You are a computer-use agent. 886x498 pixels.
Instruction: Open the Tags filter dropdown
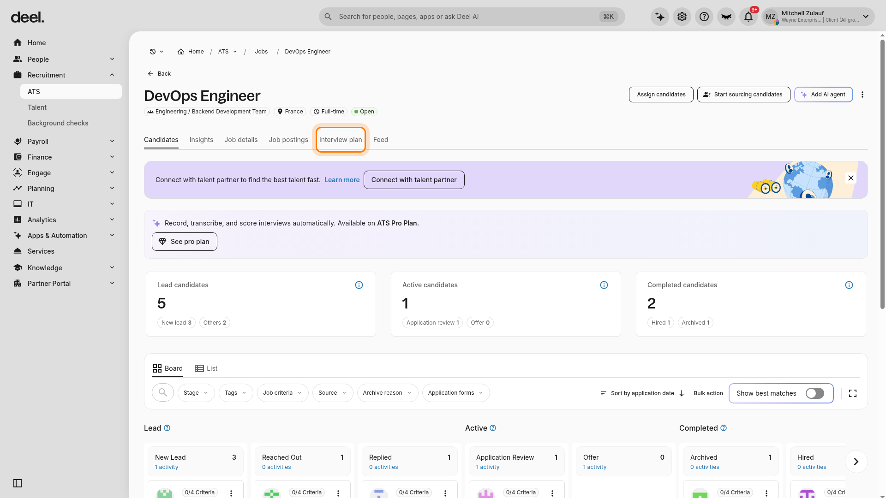(x=236, y=393)
